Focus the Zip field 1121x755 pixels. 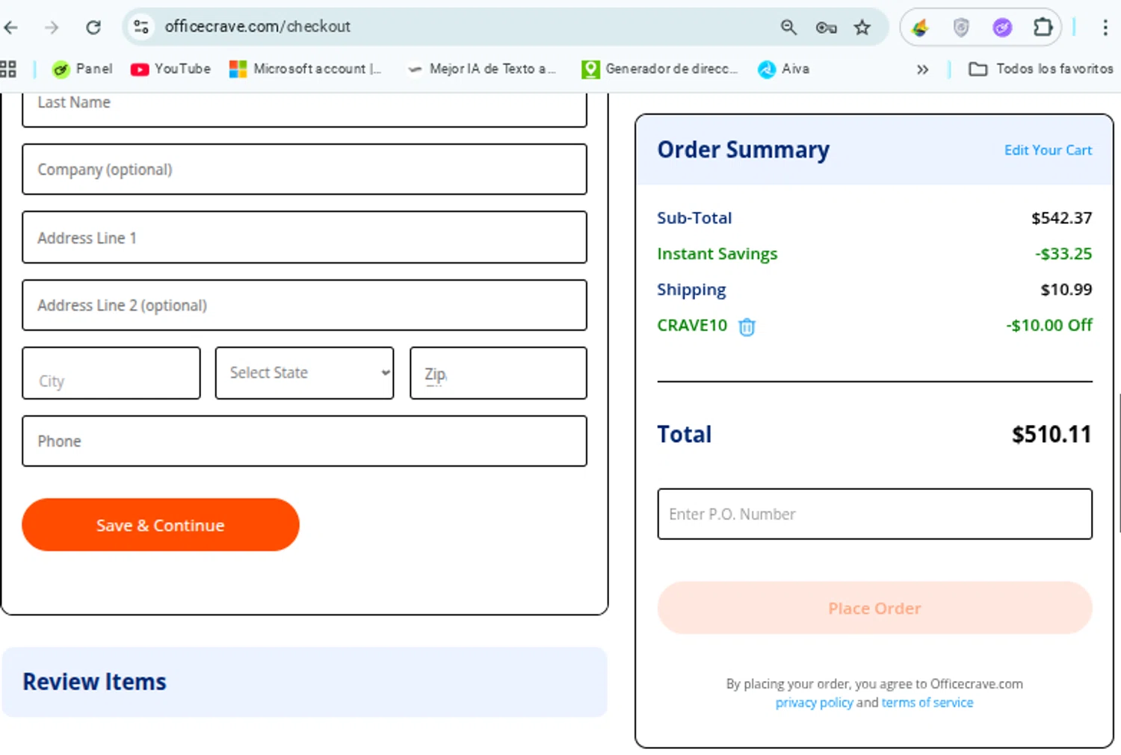pyautogui.click(x=498, y=373)
